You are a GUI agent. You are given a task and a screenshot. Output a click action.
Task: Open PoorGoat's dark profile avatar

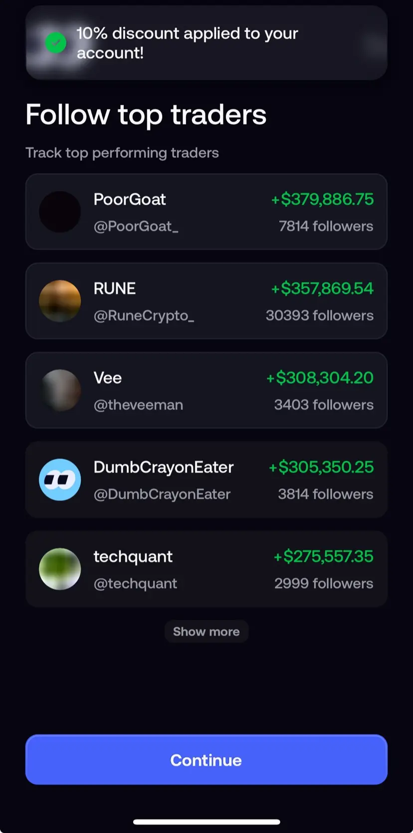point(60,212)
